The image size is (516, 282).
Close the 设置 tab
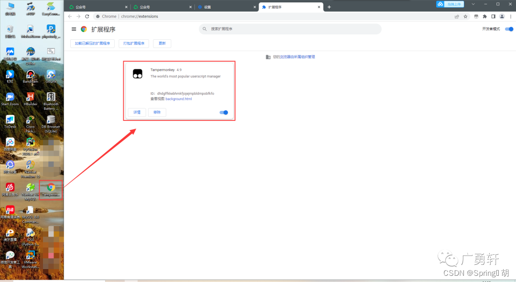(x=255, y=7)
